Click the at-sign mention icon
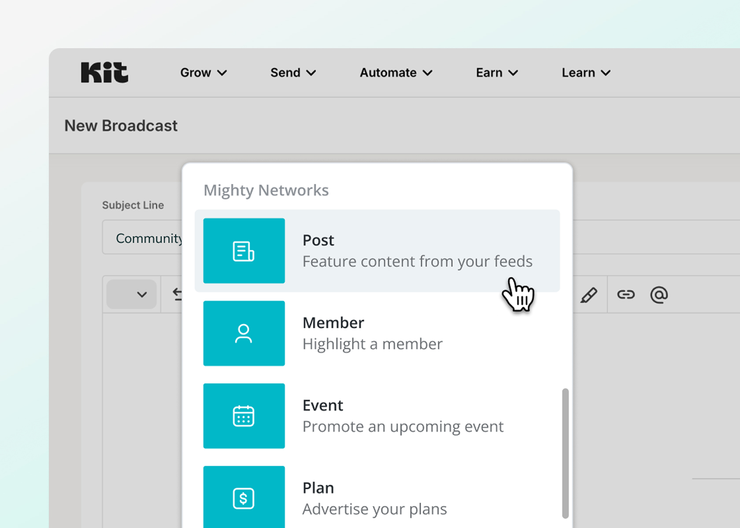 click(x=659, y=295)
